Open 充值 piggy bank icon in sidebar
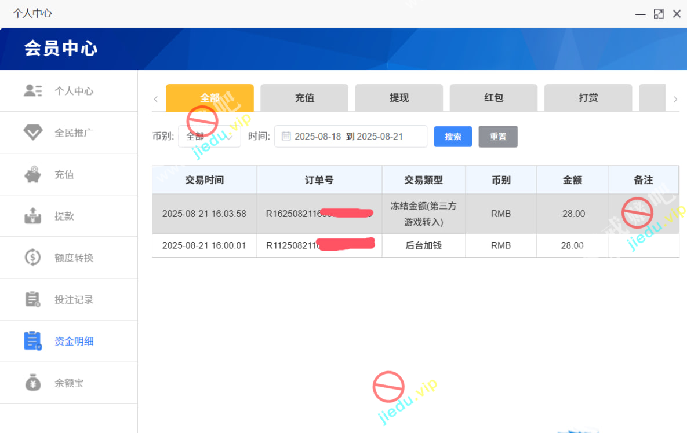This screenshot has height=433, width=687. [x=33, y=174]
